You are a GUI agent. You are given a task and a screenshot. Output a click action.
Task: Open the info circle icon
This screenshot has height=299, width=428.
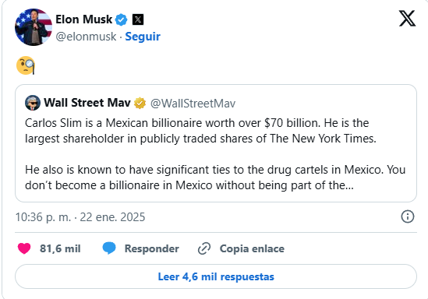[408, 216]
